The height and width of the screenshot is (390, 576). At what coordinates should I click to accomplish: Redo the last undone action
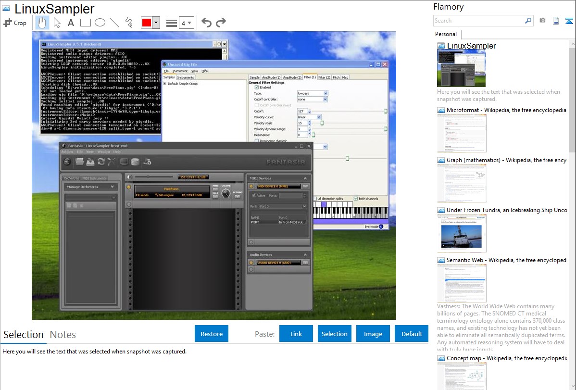coord(221,23)
